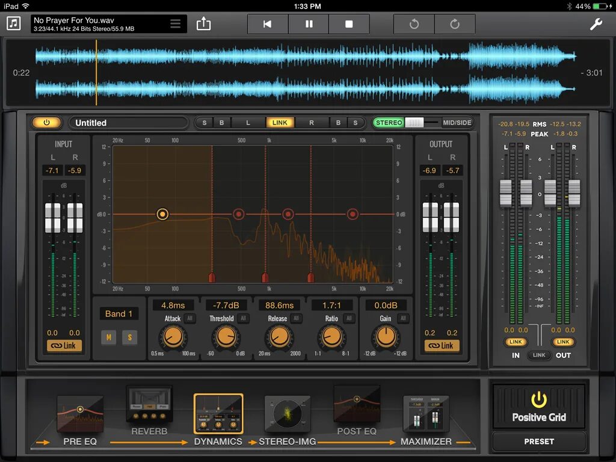This screenshot has width=616, height=462.
Task: Open the PRESET menu
Action: pos(538,442)
